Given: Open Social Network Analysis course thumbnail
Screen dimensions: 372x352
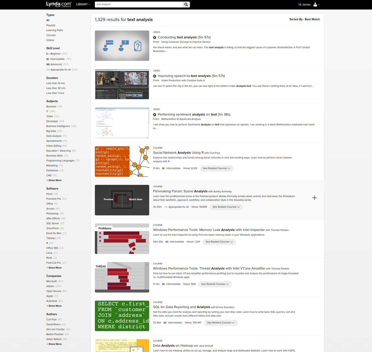Looking at the screenshot, I should coord(122,161).
